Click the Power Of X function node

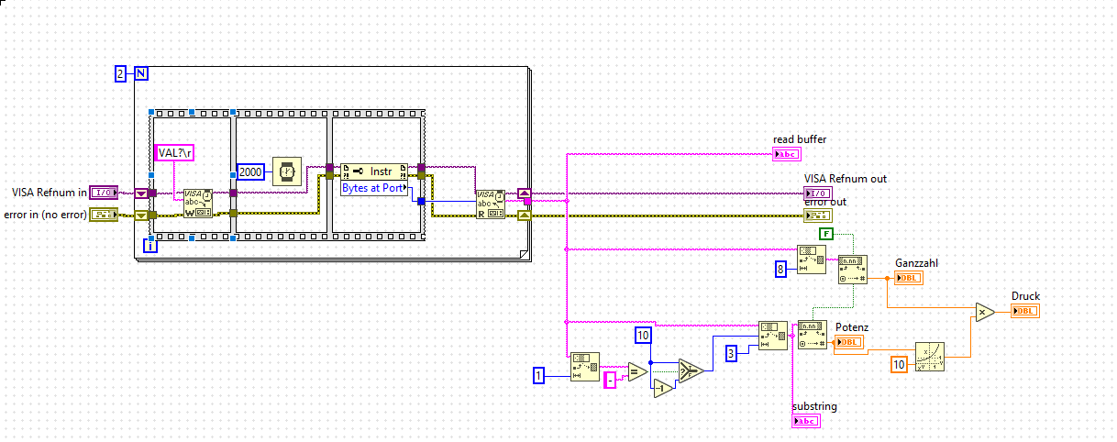[930, 356]
